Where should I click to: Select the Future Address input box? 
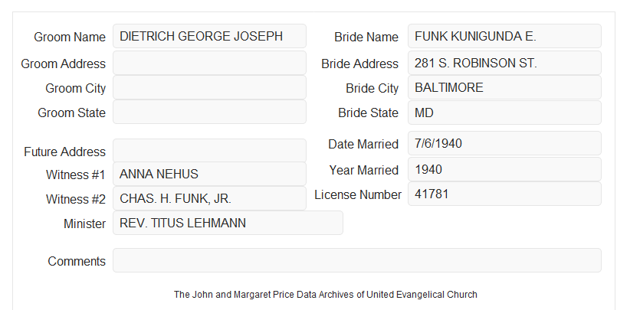(x=209, y=151)
